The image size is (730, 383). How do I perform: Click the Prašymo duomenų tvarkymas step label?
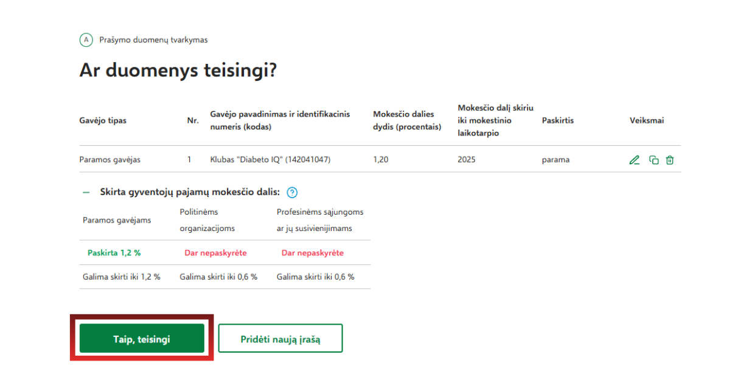[x=153, y=40]
